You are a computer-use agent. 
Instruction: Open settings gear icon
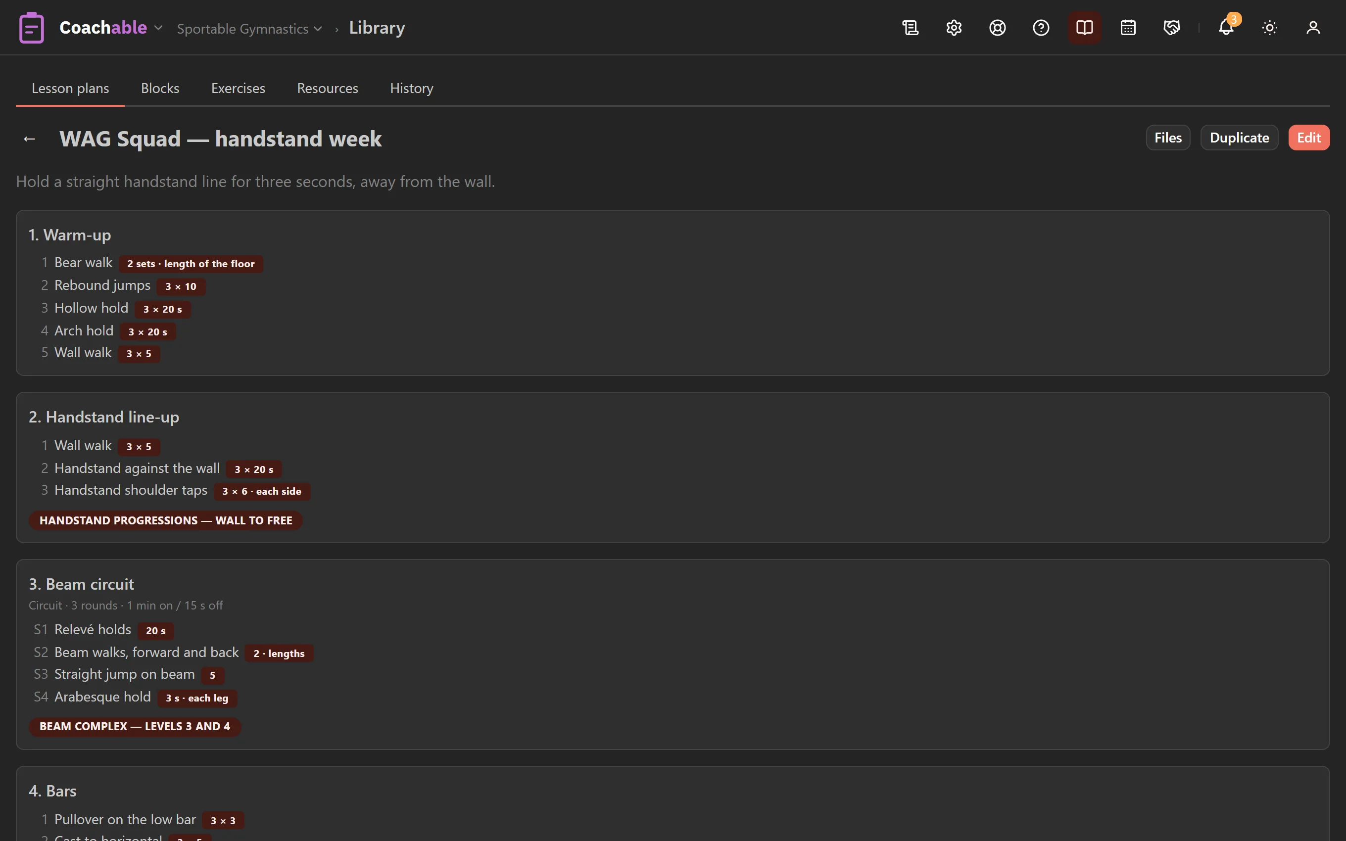pyautogui.click(x=954, y=27)
